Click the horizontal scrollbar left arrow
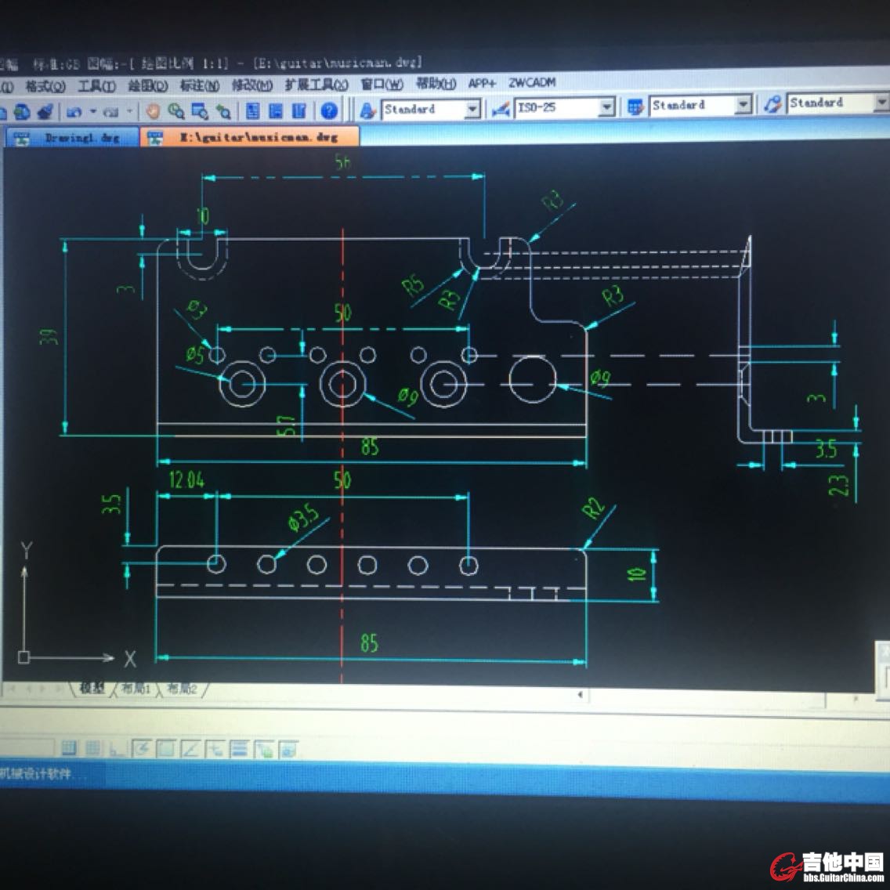The image size is (890, 890). point(580,694)
